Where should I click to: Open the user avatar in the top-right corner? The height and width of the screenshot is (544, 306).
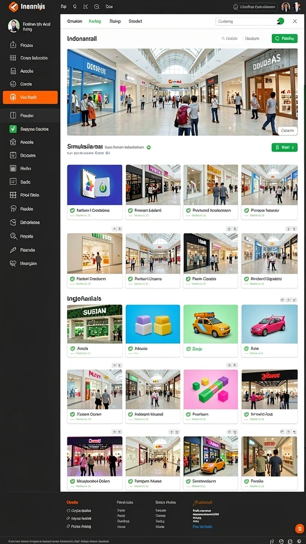(296, 6)
